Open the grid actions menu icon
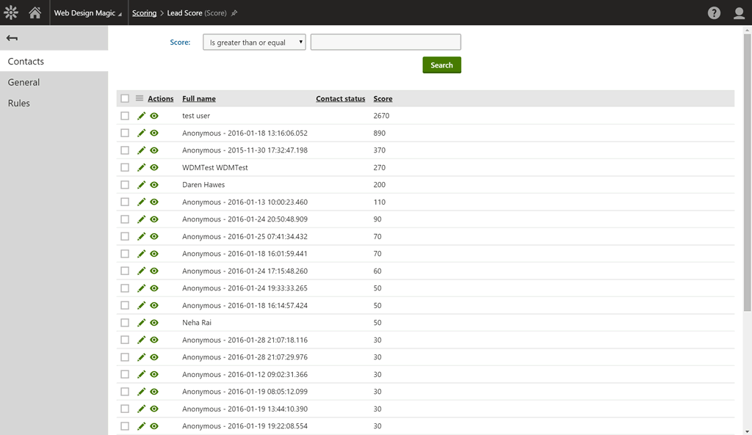 pyautogui.click(x=140, y=98)
